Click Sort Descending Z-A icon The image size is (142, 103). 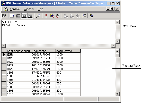[72, 16]
